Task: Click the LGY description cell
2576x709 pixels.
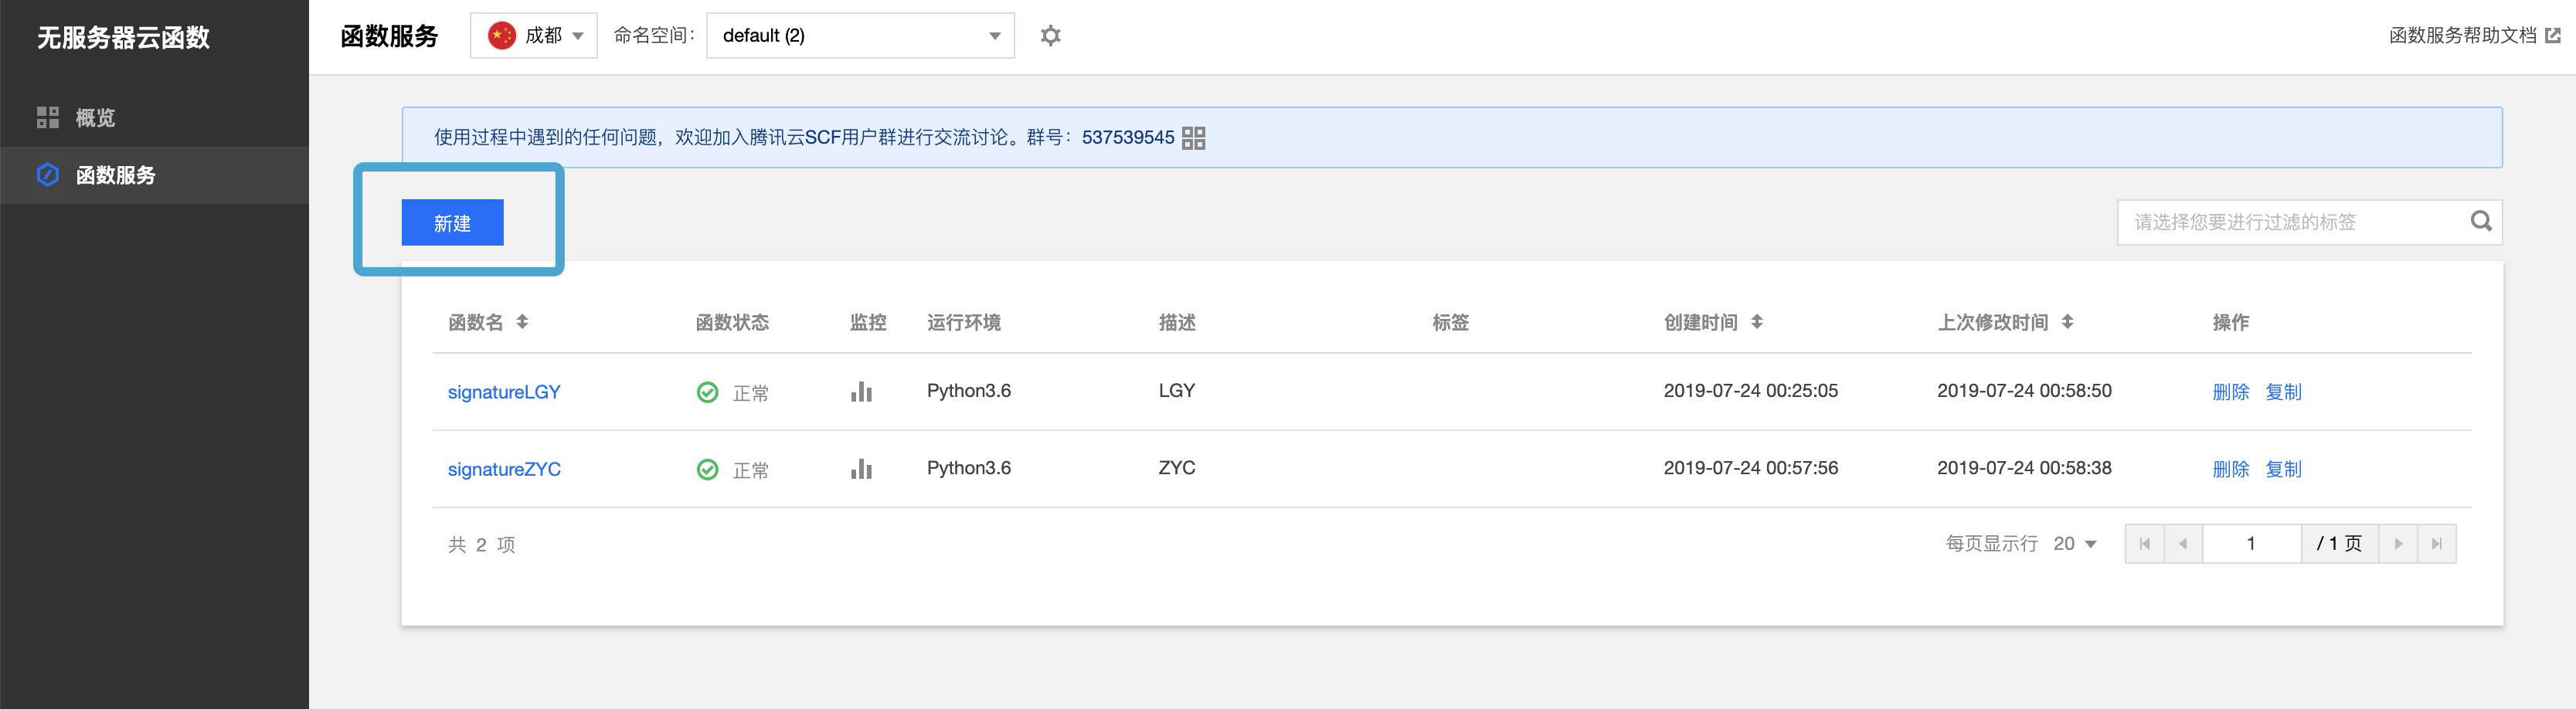Action: point(1177,391)
